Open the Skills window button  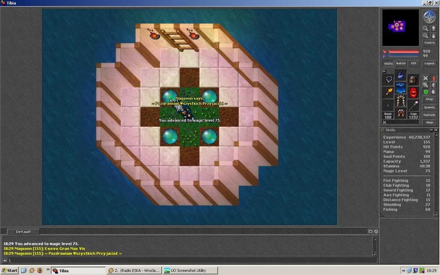388,64
